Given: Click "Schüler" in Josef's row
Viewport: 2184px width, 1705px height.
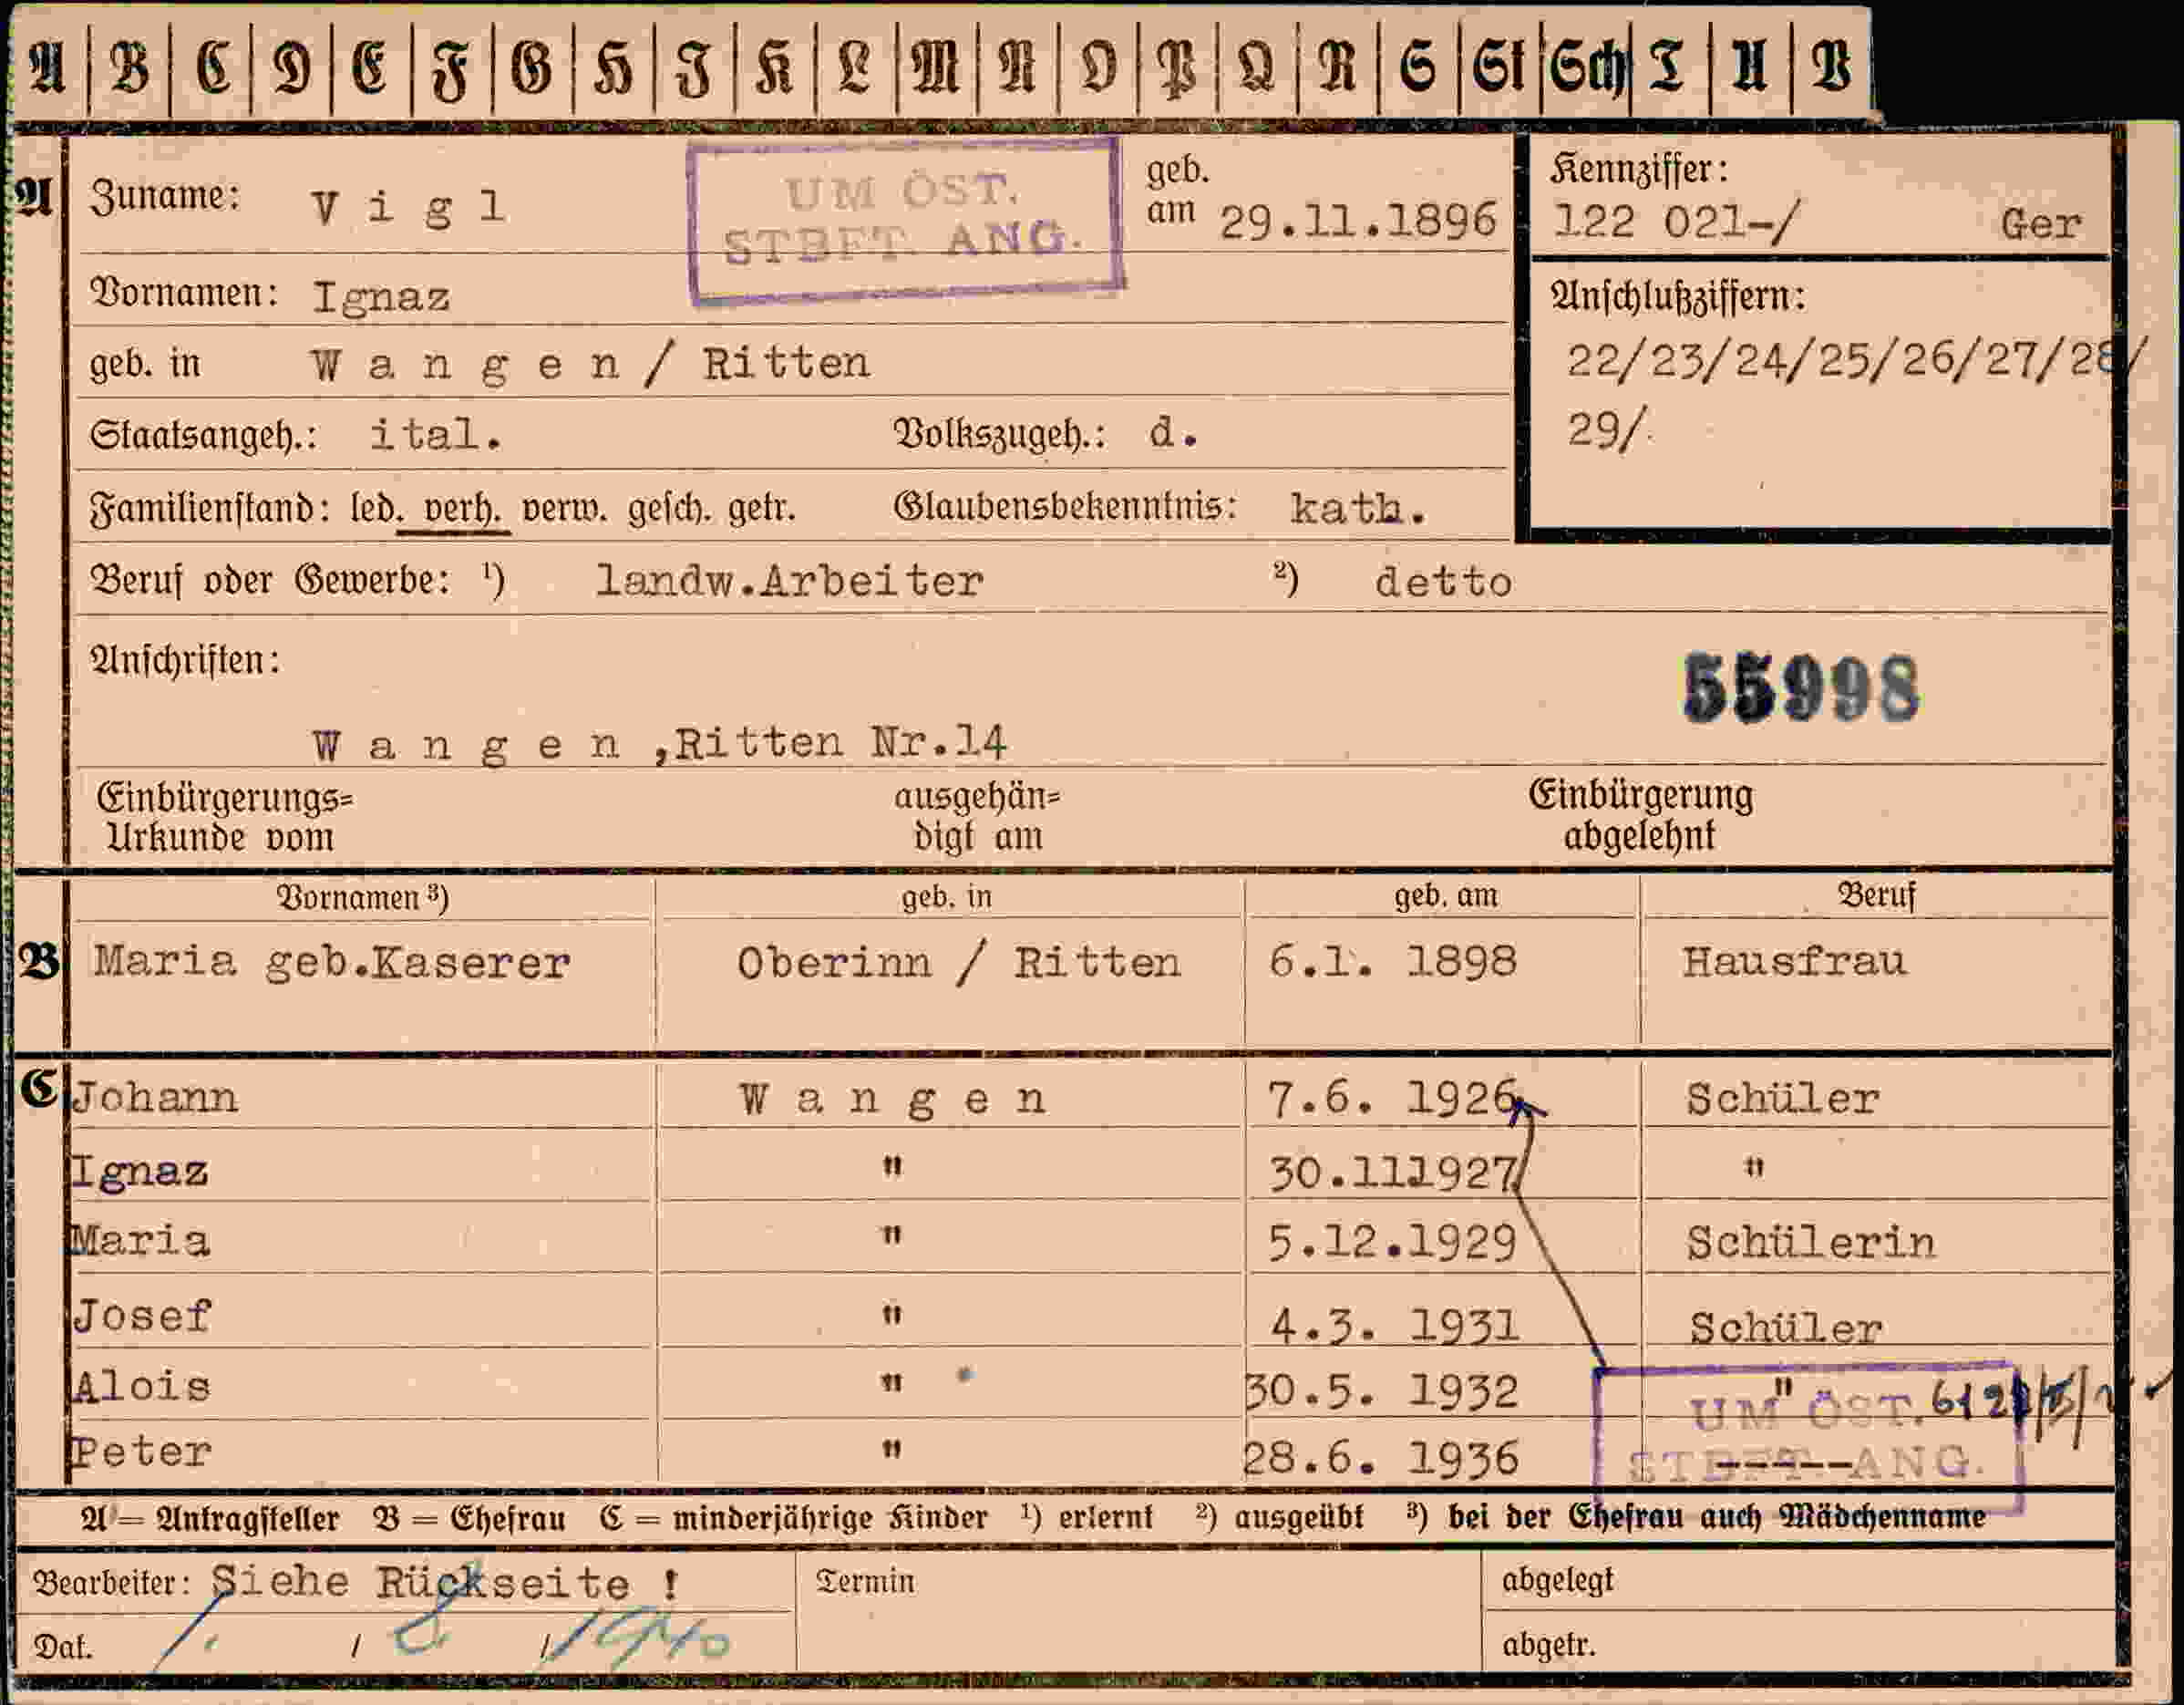Looking at the screenshot, I should [x=1786, y=1329].
